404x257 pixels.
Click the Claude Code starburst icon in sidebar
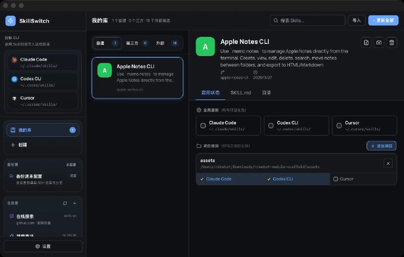[x=15, y=60]
